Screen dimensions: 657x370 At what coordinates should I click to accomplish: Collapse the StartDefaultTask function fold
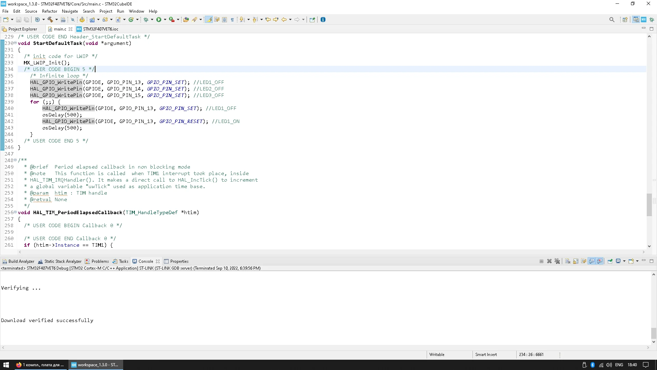point(15,43)
